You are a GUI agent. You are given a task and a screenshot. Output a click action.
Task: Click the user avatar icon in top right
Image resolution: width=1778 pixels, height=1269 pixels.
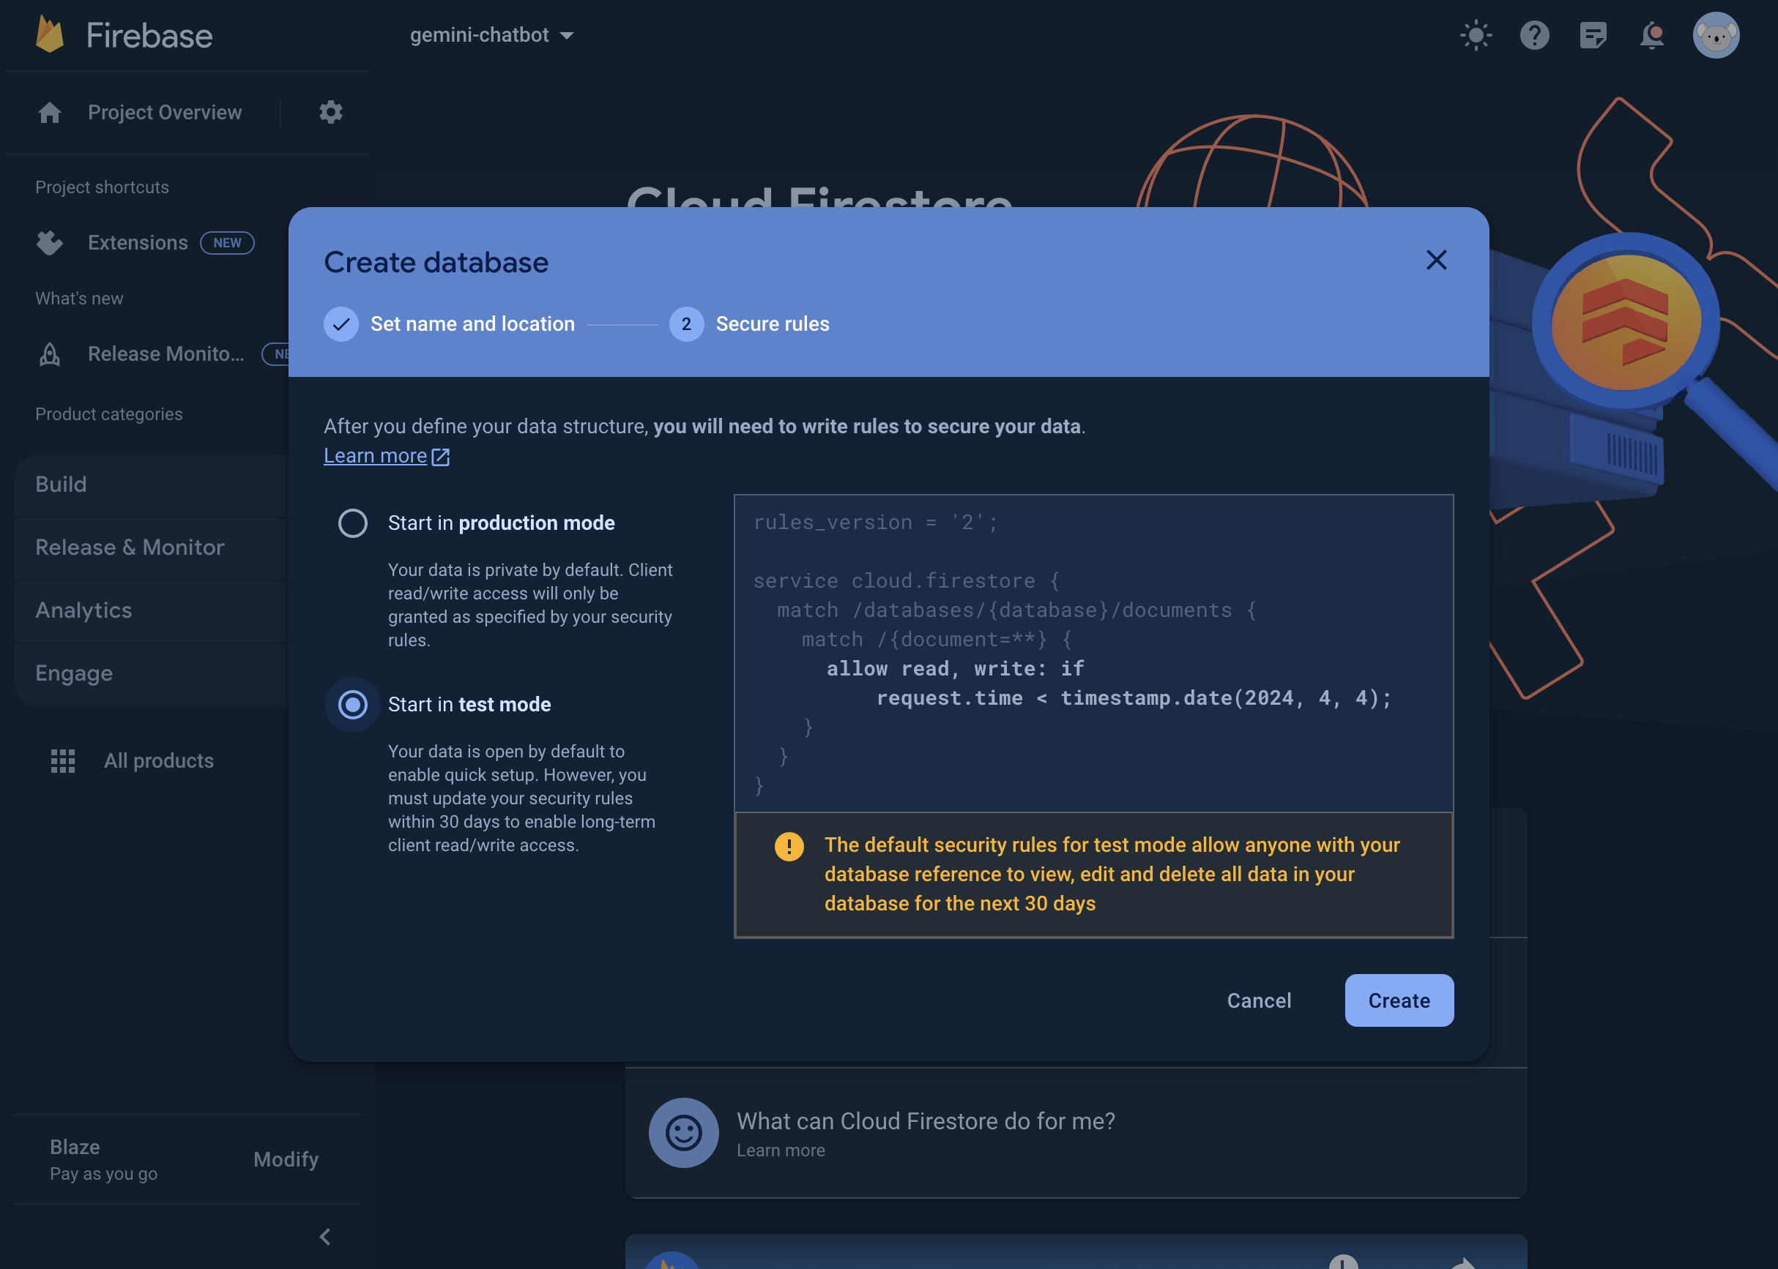pyautogui.click(x=1716, y=34)
